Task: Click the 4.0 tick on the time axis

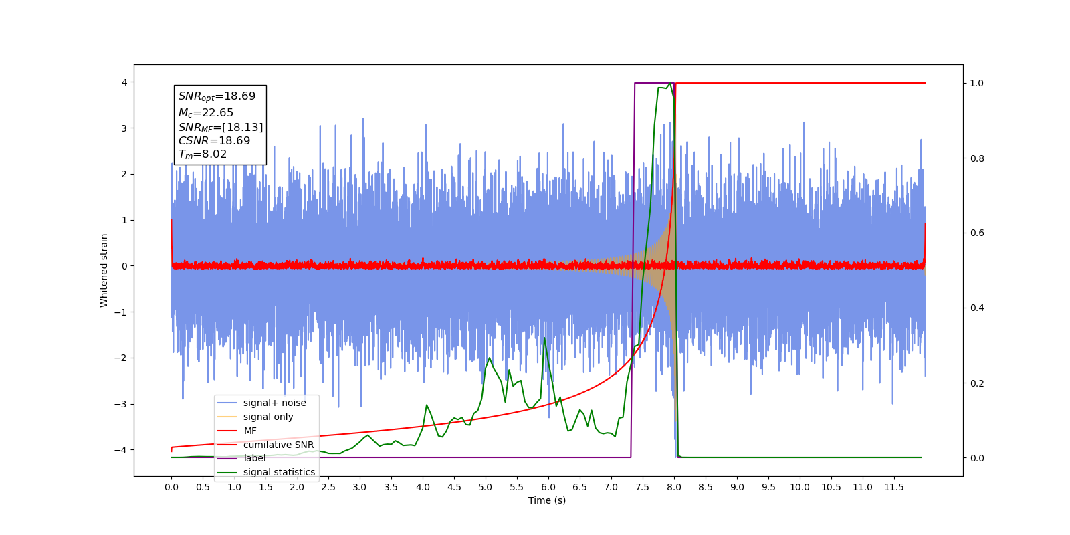Action: pos(423,487)
